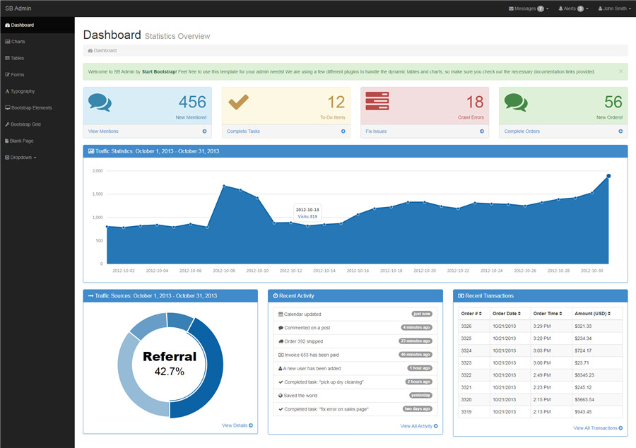636x448 pixels.
Task: Open Charts from the sidebar
Action: tap(18, 42)
